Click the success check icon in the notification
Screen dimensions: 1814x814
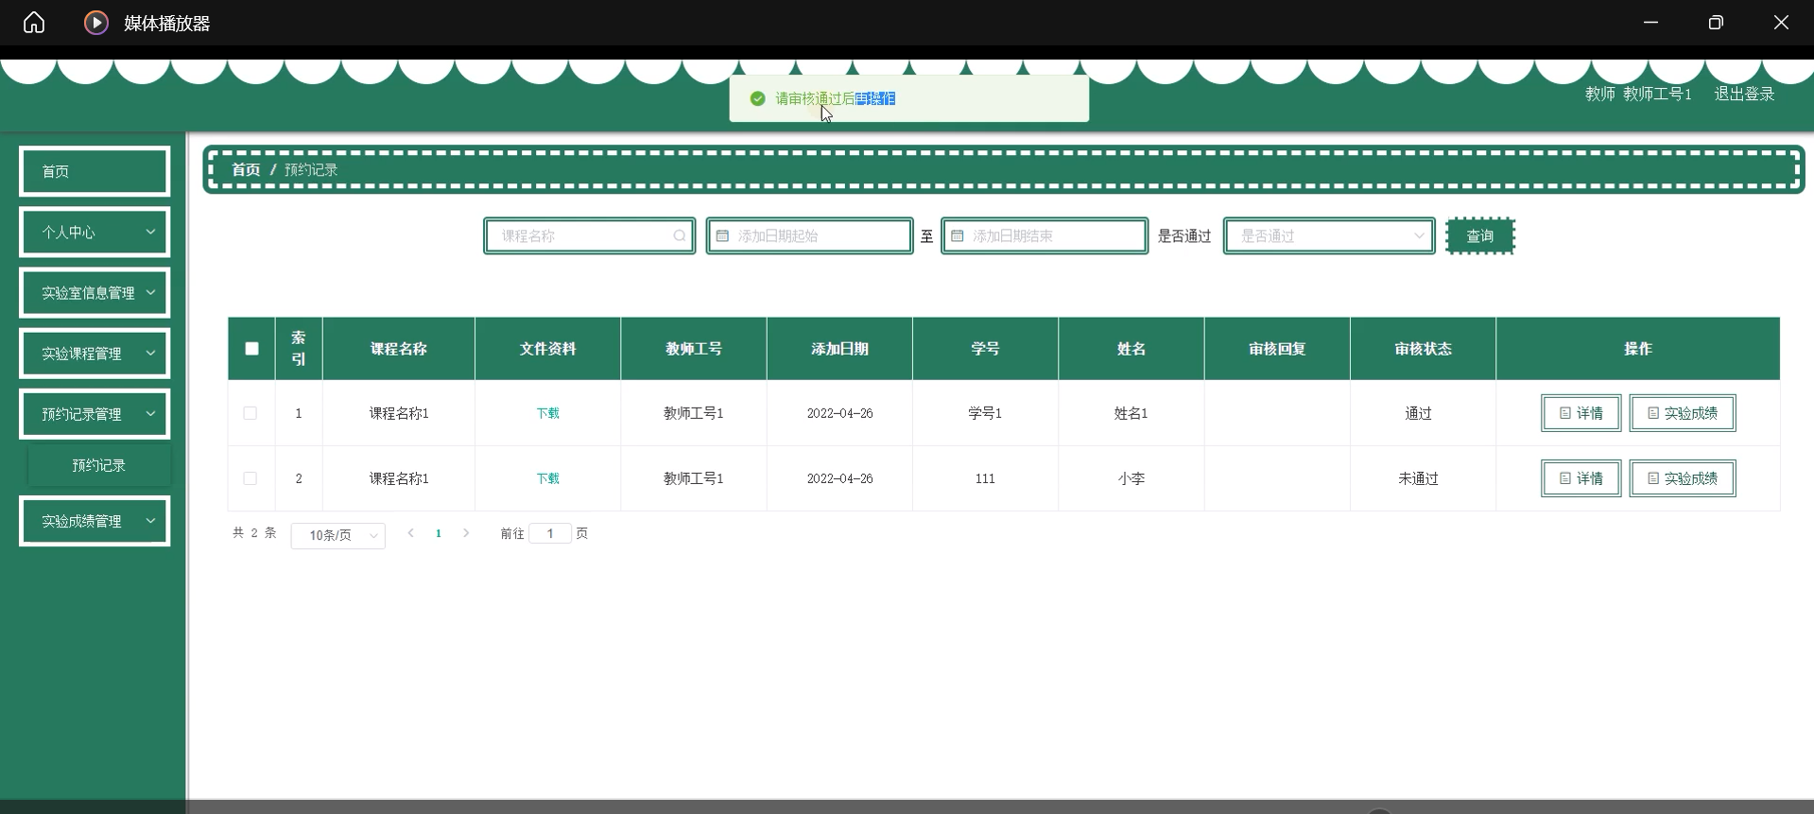(757, 98)
